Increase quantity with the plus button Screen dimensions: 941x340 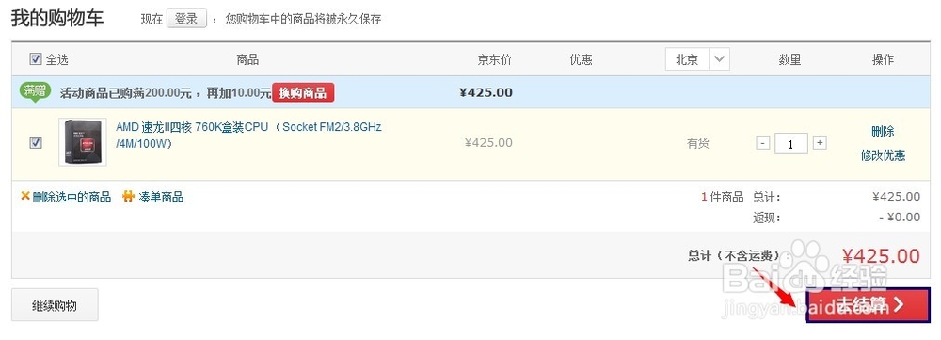click(x=820, y=143)
